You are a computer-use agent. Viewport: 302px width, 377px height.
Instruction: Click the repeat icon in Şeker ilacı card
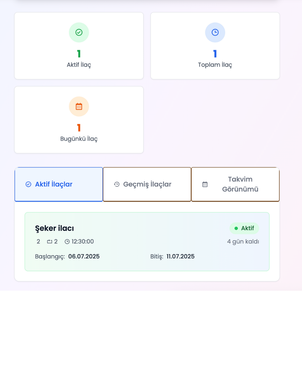coord(49,242)
